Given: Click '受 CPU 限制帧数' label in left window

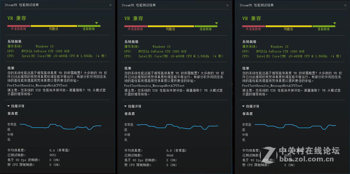Looking at the screenshot, I should pyautogui.click(x=21, y=165).
